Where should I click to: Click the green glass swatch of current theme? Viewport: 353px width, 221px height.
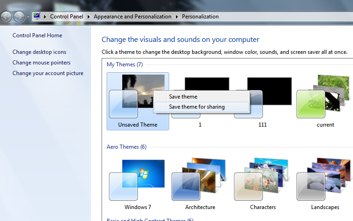311,104
